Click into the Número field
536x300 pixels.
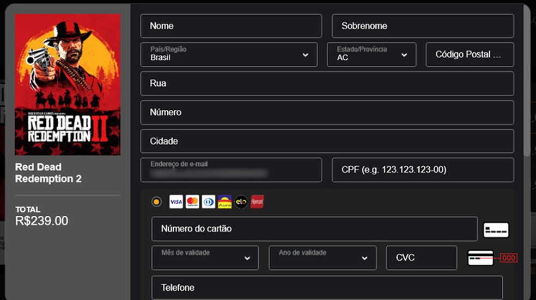click(x=327, y=112)
